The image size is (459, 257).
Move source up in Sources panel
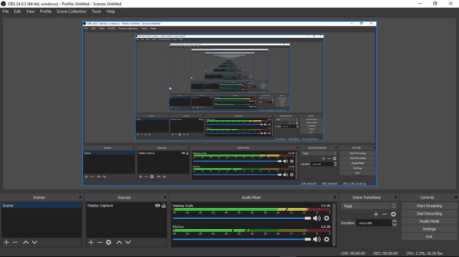click(119, 242)
